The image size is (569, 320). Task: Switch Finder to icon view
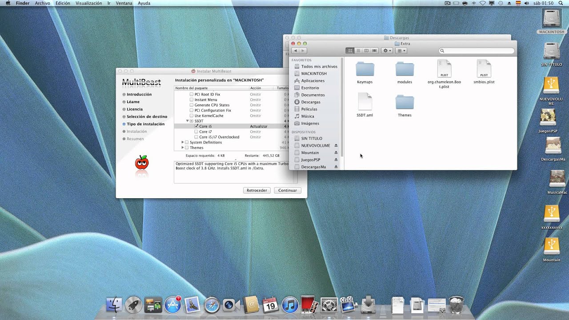coord(350,51)
